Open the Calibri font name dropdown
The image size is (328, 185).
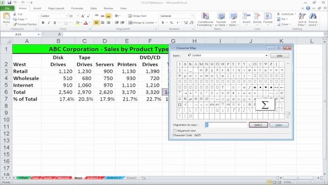tap(67, 16)
